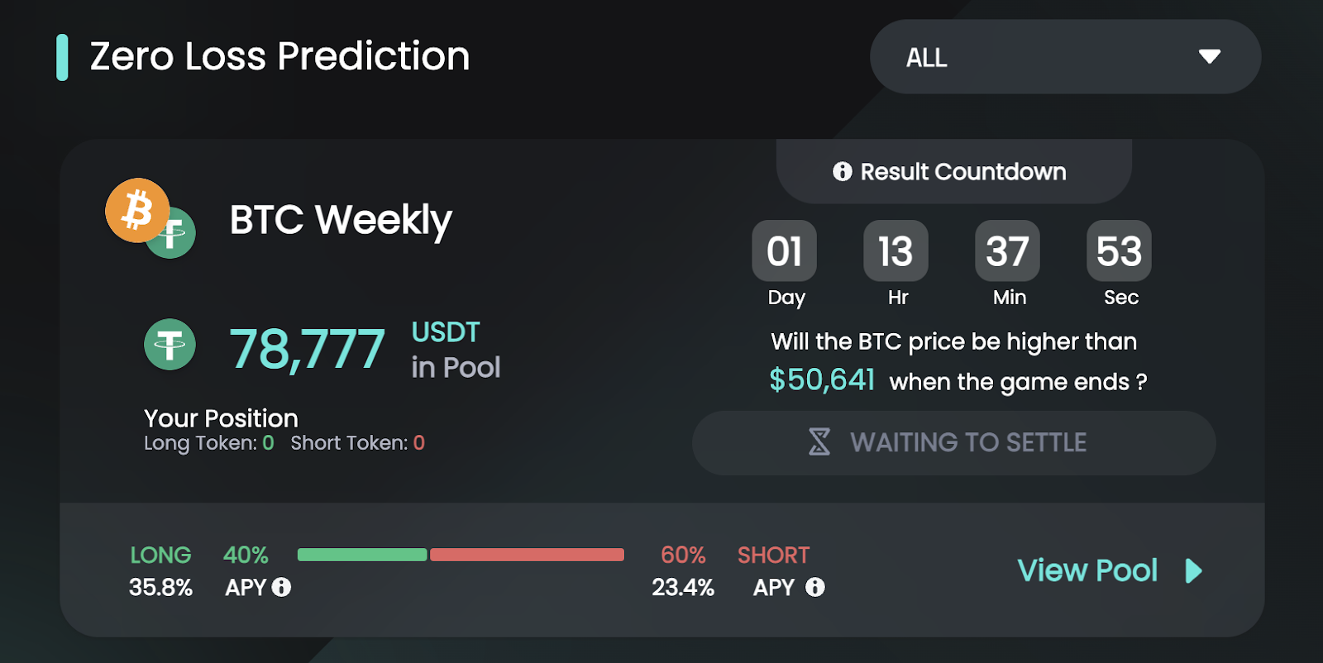Image resolution: width=1323 pixels, height=663 pixels.
Task: Click the info icon beside Result Countdown
Action: (x=842, y=171)
